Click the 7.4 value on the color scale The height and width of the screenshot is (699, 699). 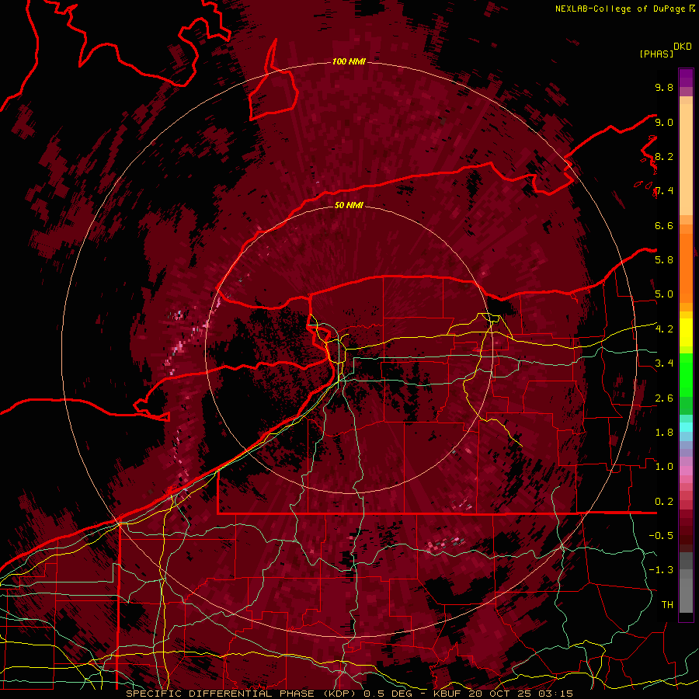[x=664, y=191]
